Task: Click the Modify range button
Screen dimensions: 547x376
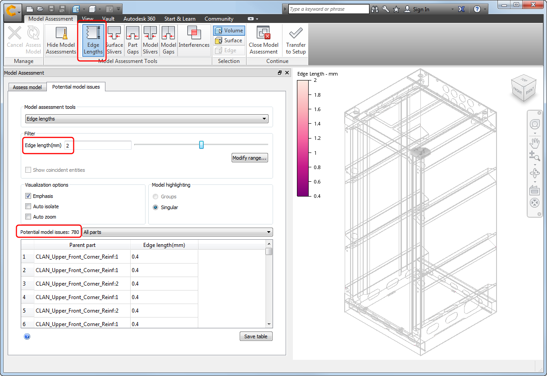Action: tap(250, 158)
